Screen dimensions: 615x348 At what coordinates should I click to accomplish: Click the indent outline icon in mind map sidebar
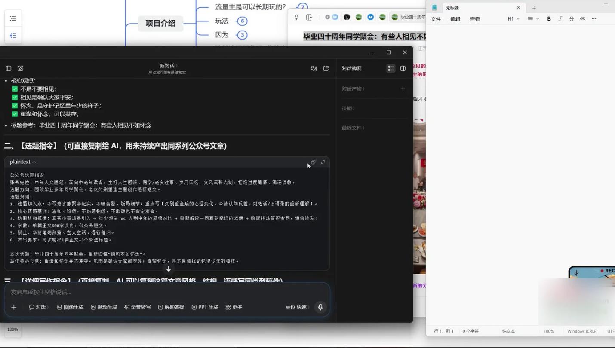13,36
